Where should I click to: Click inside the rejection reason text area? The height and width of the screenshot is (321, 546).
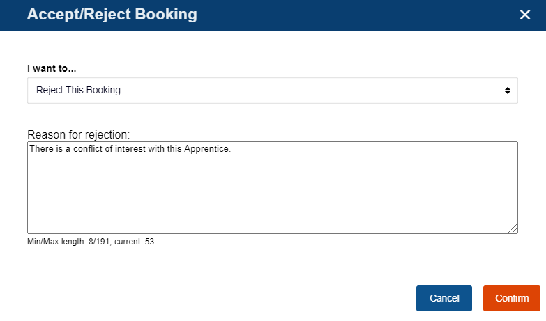click(272, 188)
